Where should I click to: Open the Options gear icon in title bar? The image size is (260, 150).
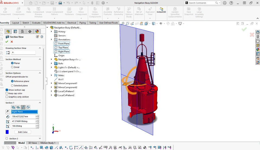point(103,3)
